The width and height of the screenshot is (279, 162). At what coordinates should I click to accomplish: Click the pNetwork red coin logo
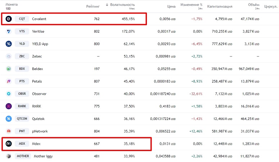click(9, 131)
